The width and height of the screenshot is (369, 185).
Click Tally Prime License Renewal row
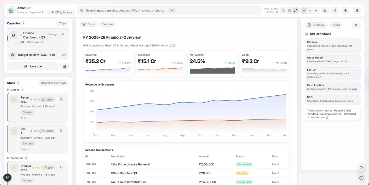(186, 164)
